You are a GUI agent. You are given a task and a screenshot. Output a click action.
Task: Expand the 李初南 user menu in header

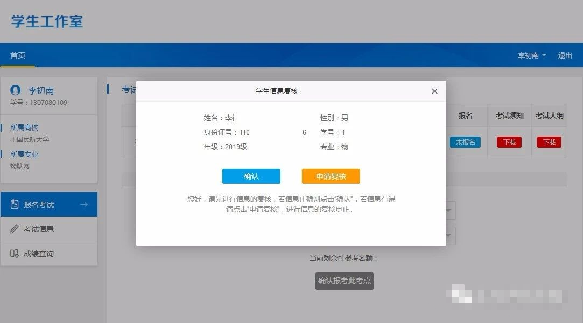[531, 55]
